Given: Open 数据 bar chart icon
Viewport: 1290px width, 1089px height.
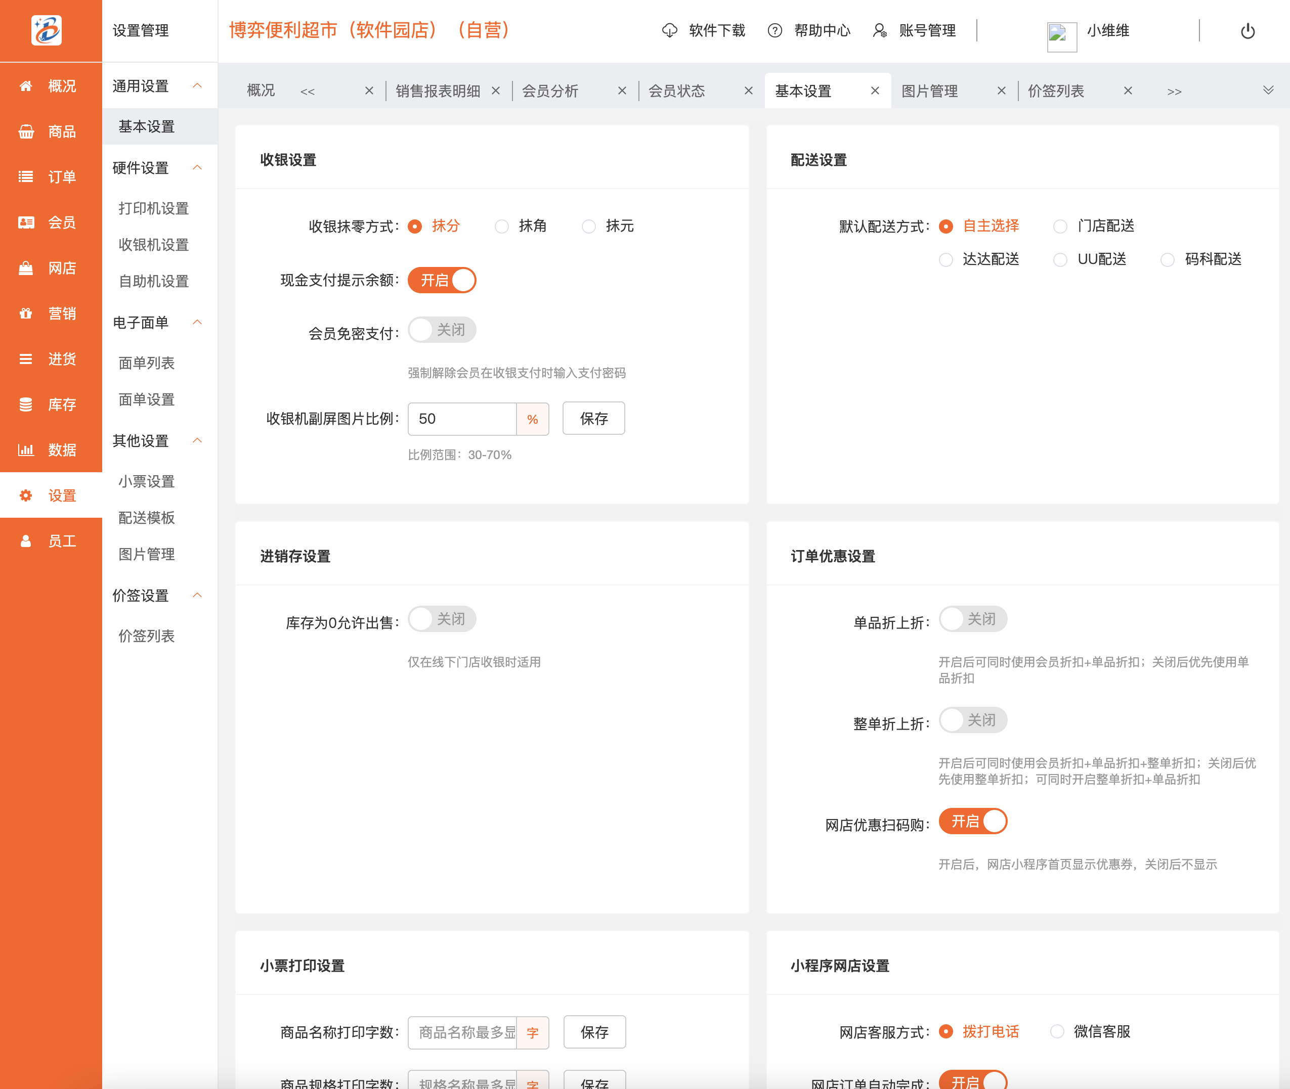Looking at the screenshot, I should coord(26,450).
